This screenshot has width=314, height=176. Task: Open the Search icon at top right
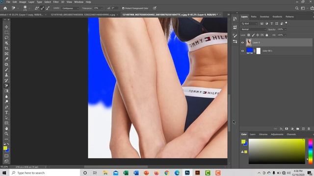click(x=297, y=8)
